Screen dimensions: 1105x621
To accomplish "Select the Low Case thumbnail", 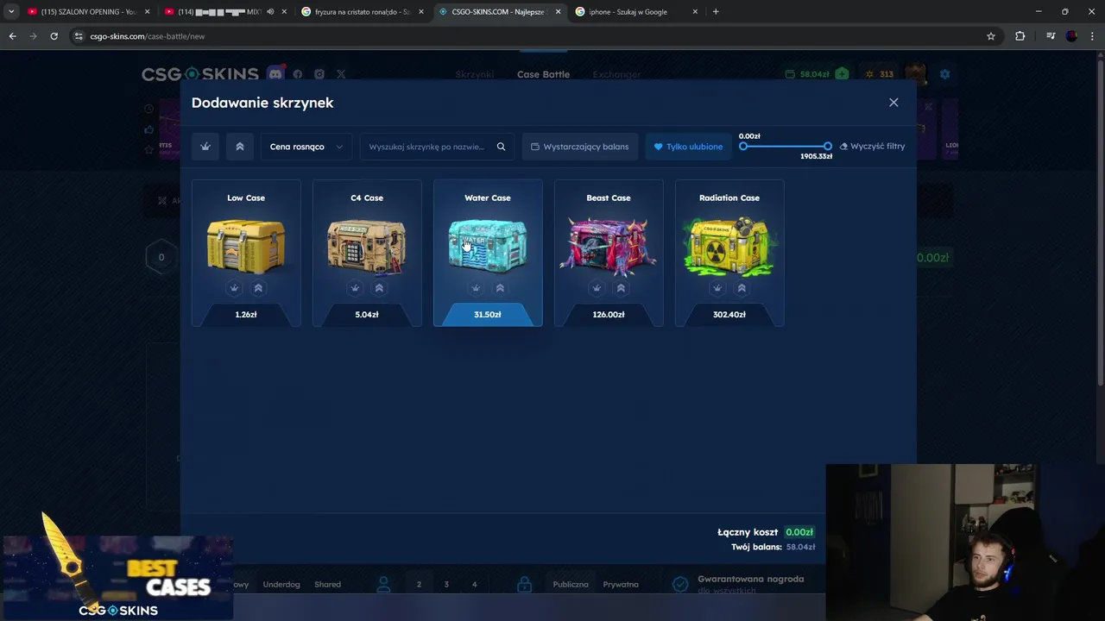I will coord(246,246).
